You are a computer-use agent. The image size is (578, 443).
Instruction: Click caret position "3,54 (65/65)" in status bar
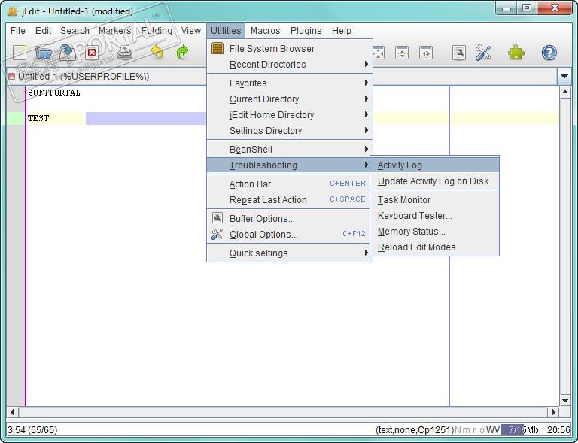[32, 429]
